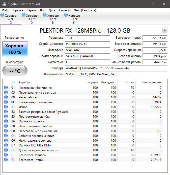Click the next disk arrow button

coord(165,30)
